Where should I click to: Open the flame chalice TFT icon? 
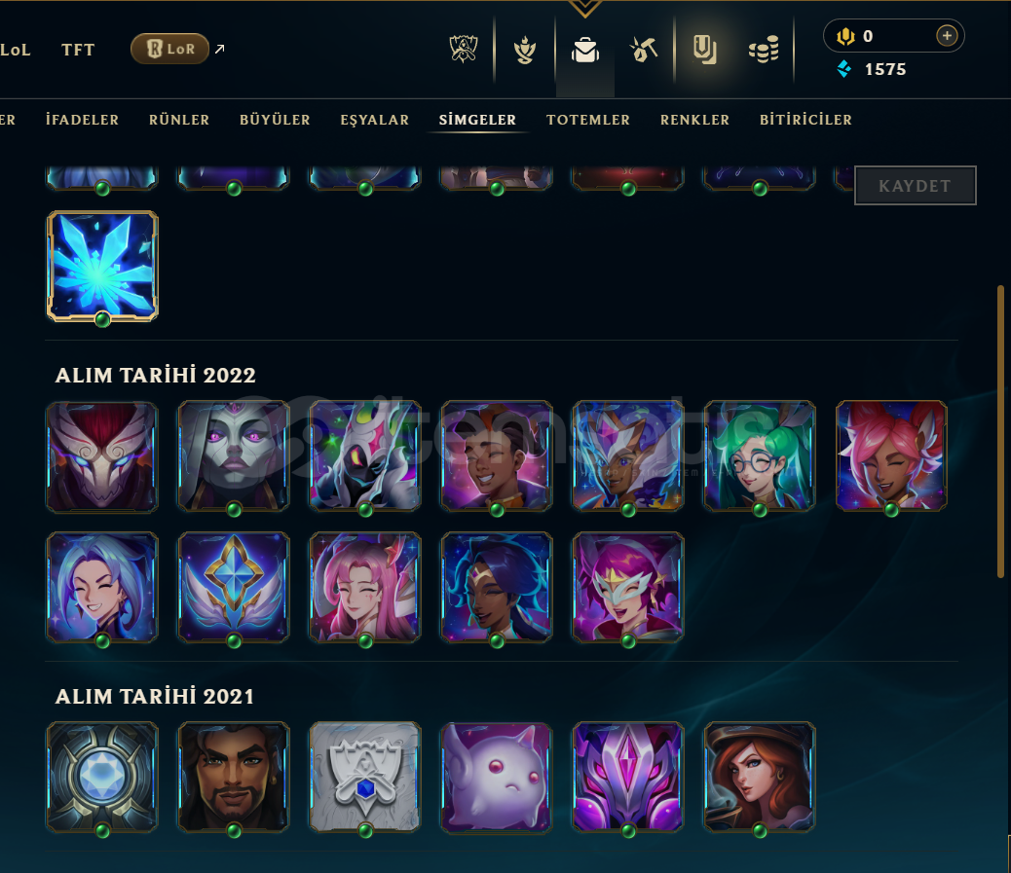coord(525,50)
